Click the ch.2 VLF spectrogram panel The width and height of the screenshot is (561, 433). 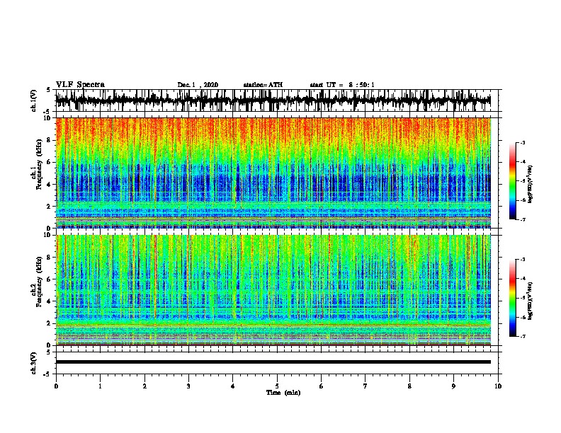click(273, 290)
